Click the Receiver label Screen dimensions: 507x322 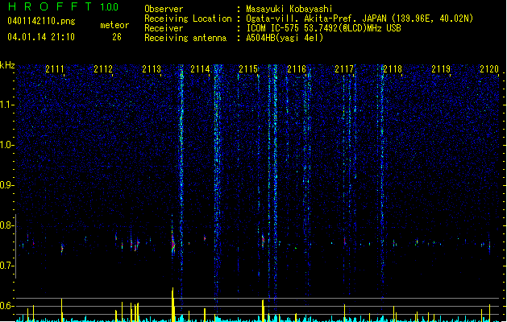tap(164, 28)
